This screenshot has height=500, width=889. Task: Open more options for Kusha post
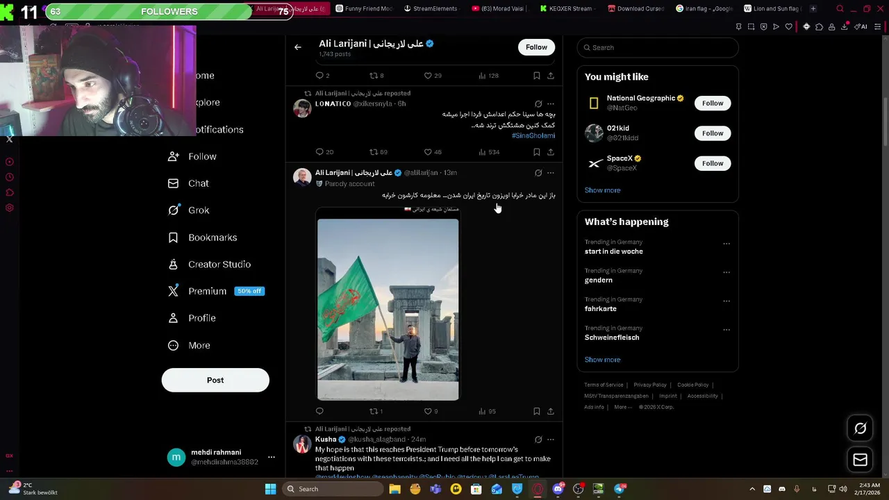[551, 440]
